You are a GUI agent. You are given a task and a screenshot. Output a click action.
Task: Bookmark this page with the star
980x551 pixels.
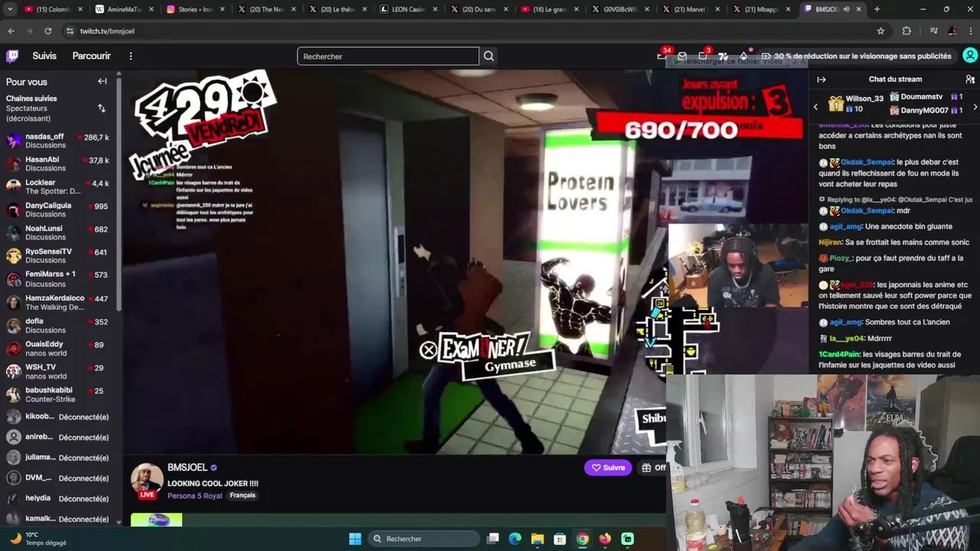click(880, 31)
